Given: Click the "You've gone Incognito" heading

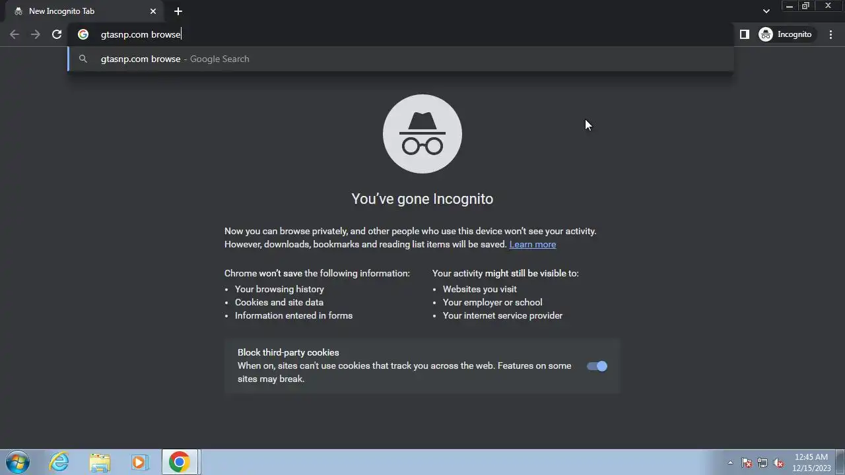Looking at the screenshot, I should coord(422,199).
